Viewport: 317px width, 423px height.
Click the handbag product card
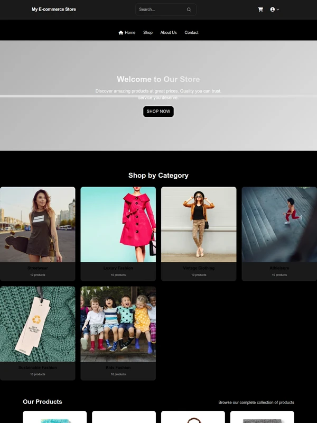(x=193, y=417)
